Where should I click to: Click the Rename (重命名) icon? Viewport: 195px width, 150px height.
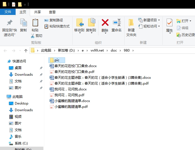pos(117,22)
